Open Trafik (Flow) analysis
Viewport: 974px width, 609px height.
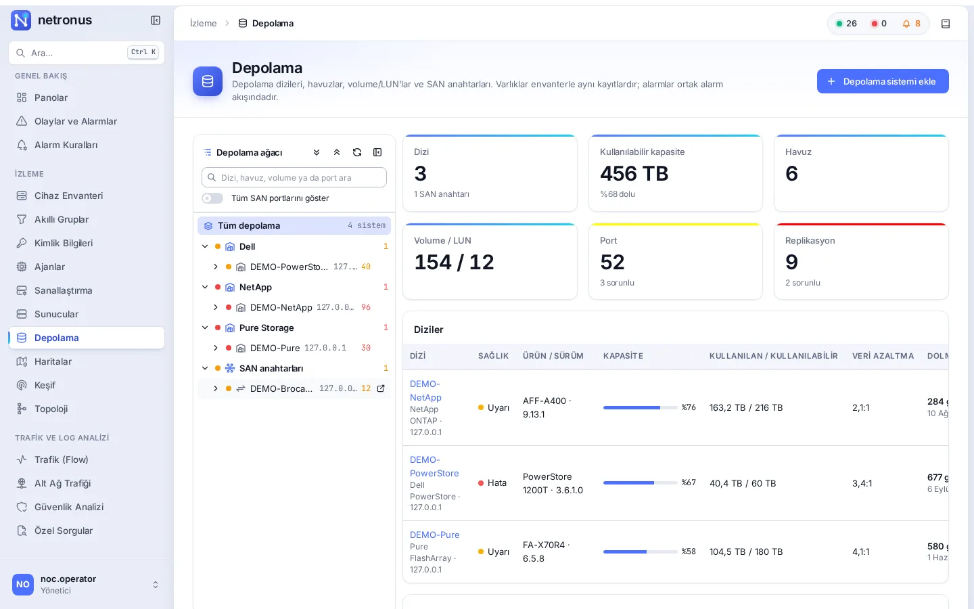[87, 459]
